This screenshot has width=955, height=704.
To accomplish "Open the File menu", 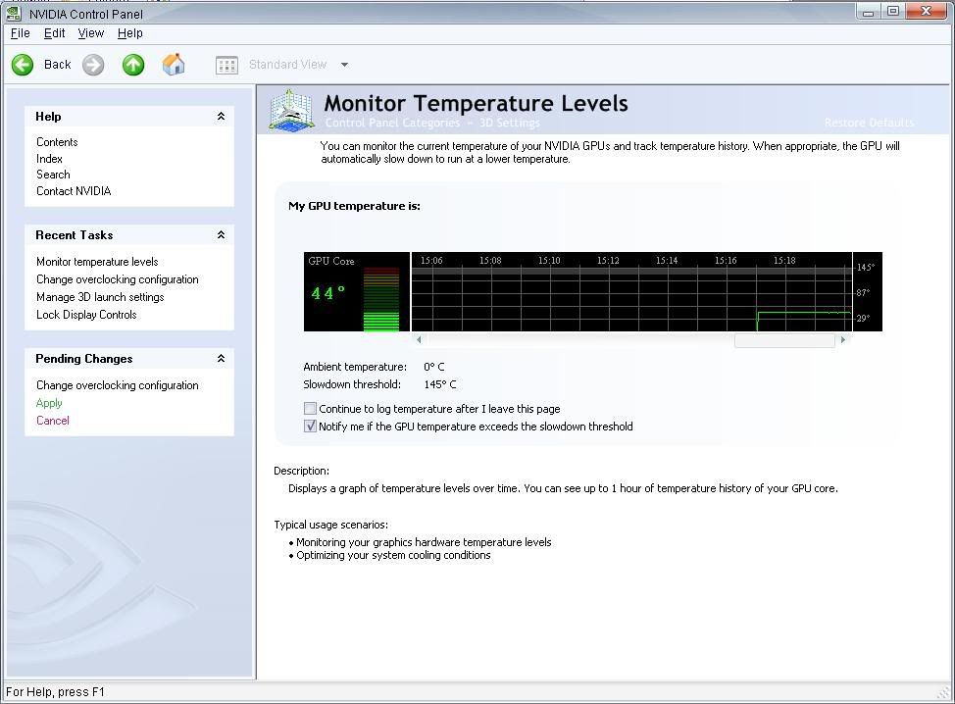I will [20, 33].
